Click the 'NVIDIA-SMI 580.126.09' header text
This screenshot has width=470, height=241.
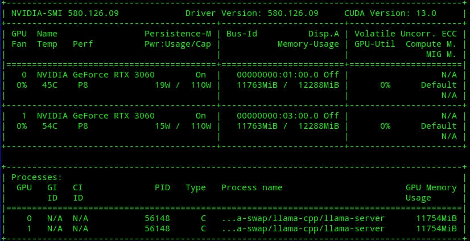point(65,14)
